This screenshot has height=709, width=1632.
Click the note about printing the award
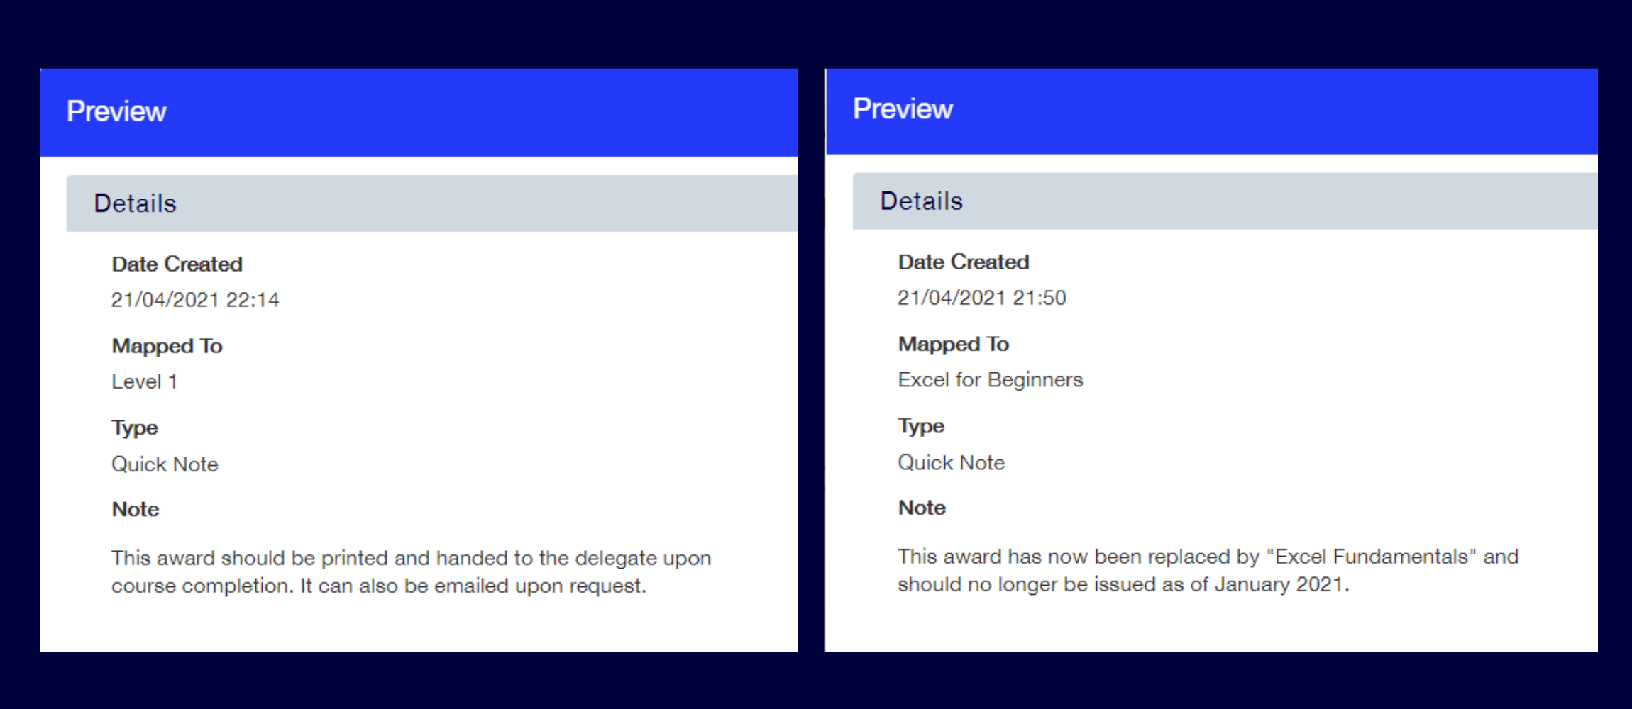coord(411,572)
